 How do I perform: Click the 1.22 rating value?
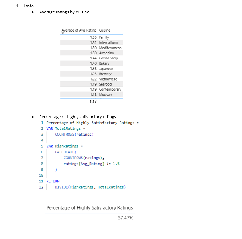coord(93,79)
